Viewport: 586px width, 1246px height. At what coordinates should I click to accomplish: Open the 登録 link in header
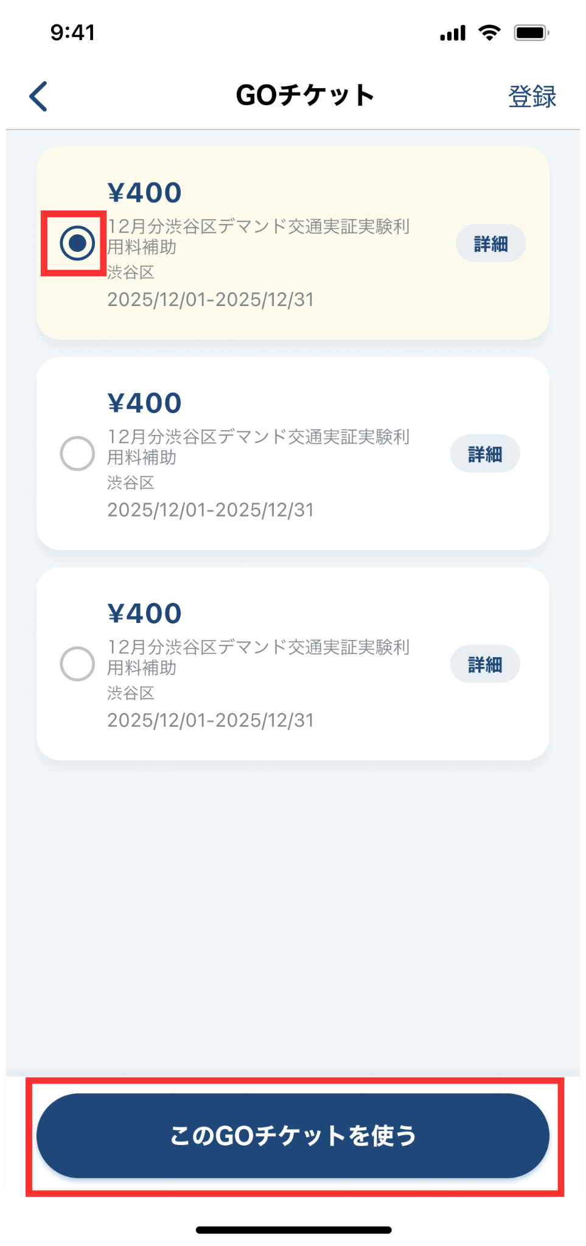(532, 96)
